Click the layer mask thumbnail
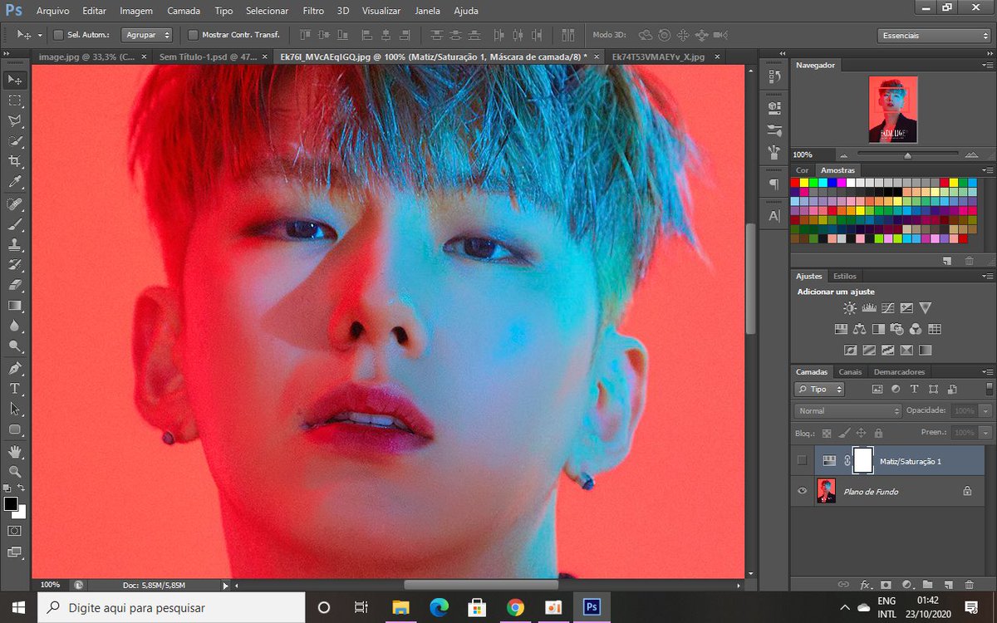The width and height of the screenshot is (997, 623). pos(863,460)
